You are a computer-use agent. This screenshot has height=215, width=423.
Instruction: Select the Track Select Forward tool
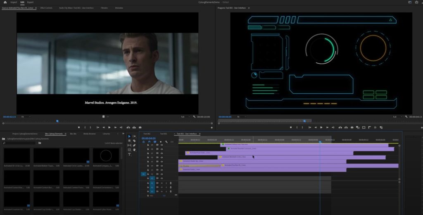tap(134, 137)
